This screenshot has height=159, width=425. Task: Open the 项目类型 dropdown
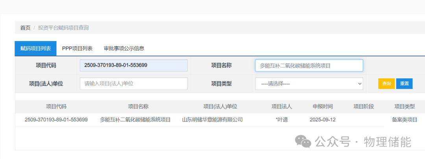pos(309,84)
